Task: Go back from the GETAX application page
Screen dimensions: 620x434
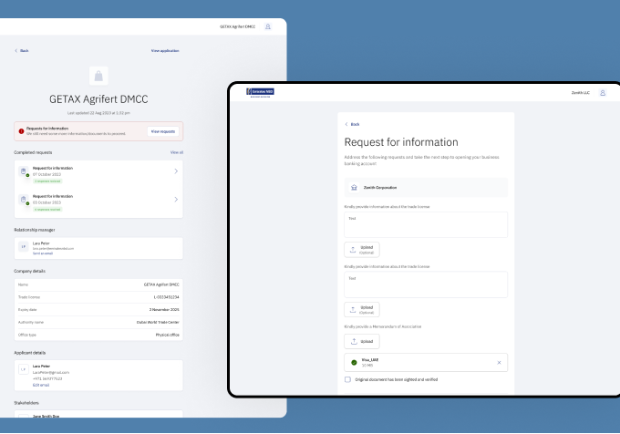Action: [x=22, y=51]
